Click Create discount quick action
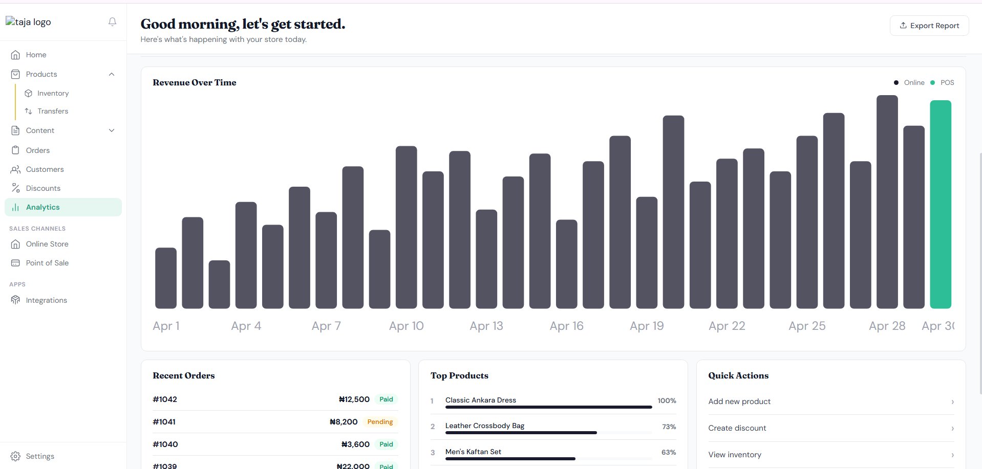982x469 pixels. click(x=831, y=428)
